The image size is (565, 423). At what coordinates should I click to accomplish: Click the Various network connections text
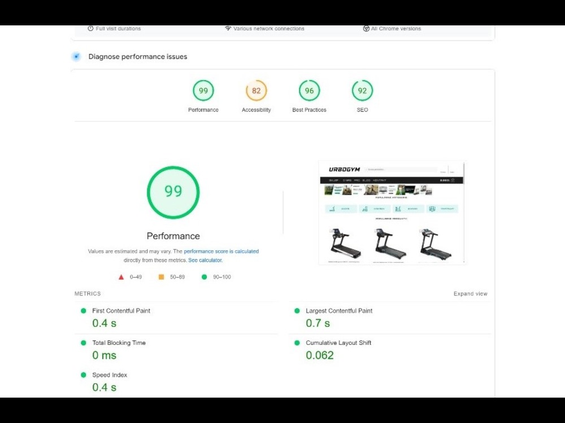click(x=269, y=28)
